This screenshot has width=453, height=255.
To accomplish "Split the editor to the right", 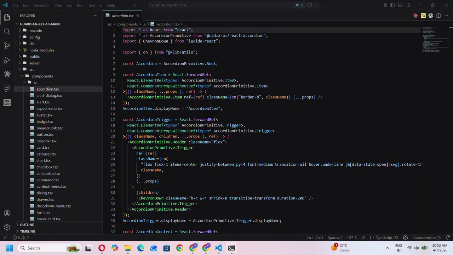I will 438,16.
